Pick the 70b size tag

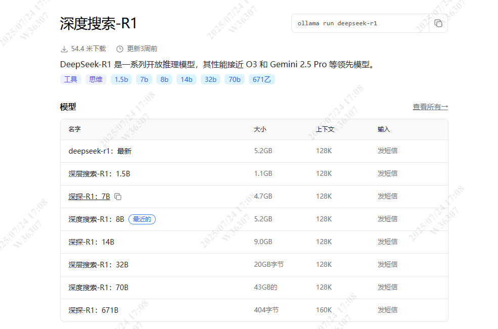click(x=235, y=79)
